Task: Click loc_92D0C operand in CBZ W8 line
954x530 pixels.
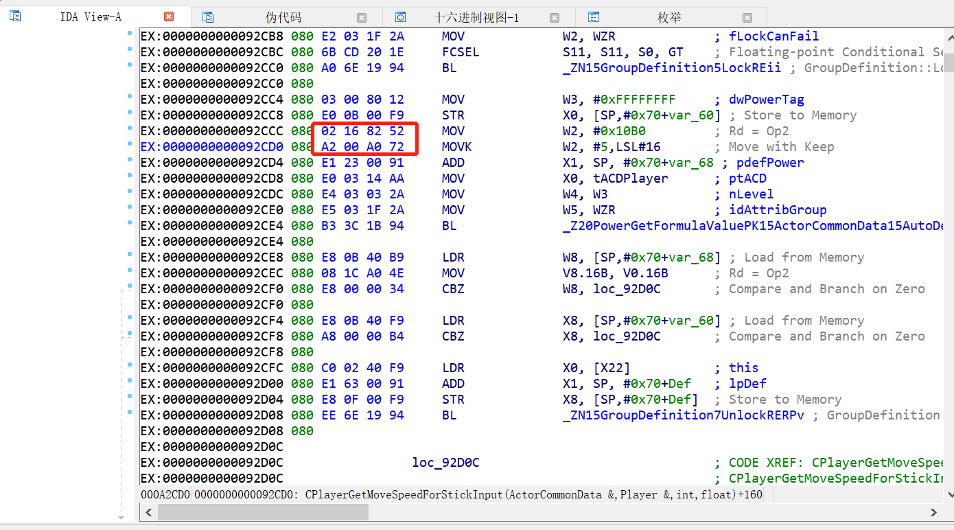Action: coord(627,289)
